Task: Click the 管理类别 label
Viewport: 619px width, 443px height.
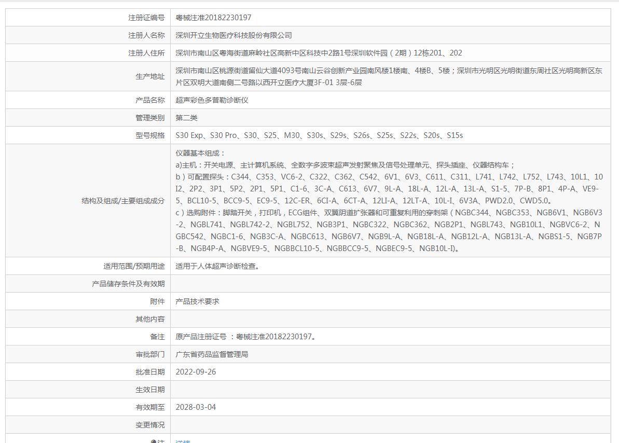Action: (150, 118)
